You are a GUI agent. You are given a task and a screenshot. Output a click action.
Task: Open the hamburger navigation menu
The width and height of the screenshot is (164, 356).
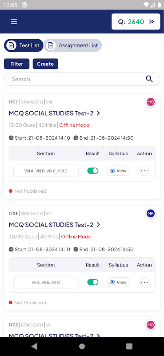(14, 21)
